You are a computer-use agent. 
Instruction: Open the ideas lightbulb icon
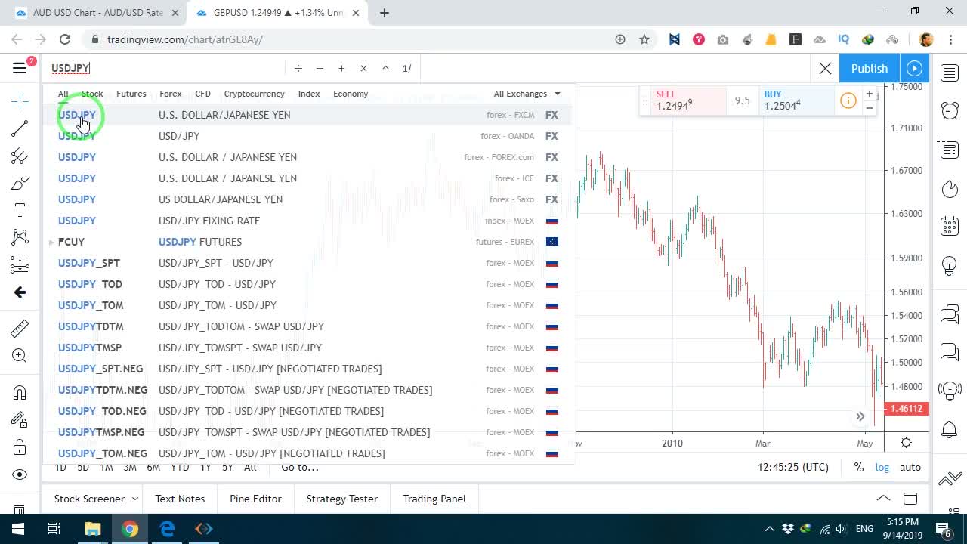coord(950,265)
